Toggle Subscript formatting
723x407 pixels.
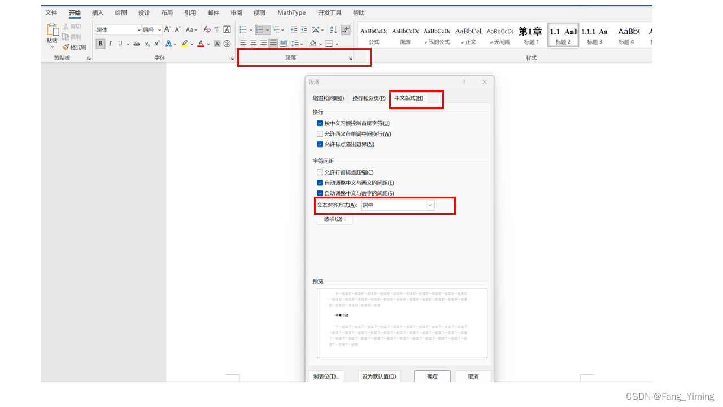click(x=147, y=44)
